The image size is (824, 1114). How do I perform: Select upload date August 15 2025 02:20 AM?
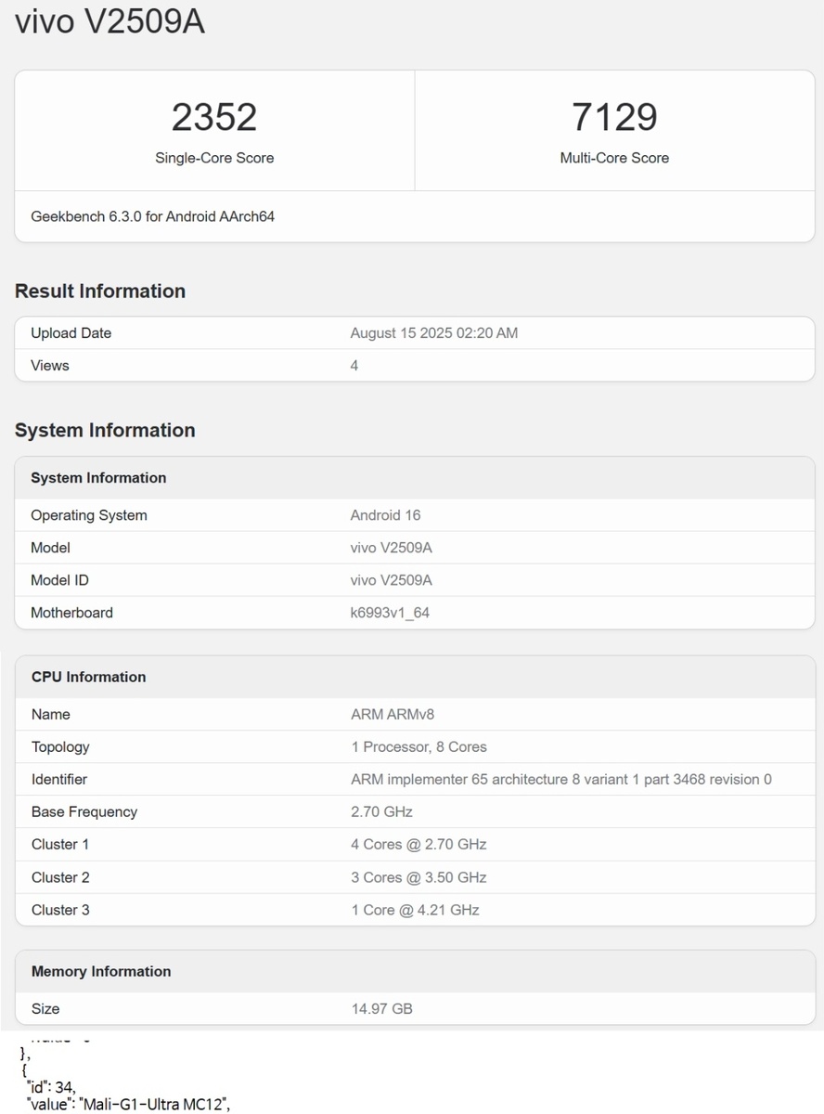(434, 333)
